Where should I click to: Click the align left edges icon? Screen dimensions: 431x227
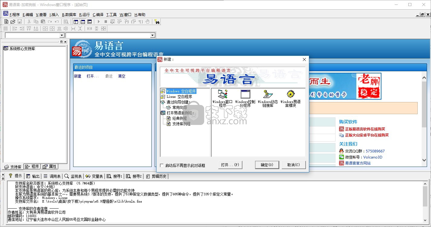click(x=15, y=29)
